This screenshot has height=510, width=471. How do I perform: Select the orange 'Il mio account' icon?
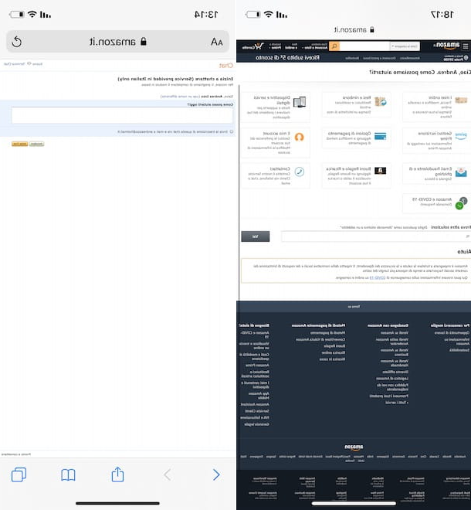[x=299, y=137]
